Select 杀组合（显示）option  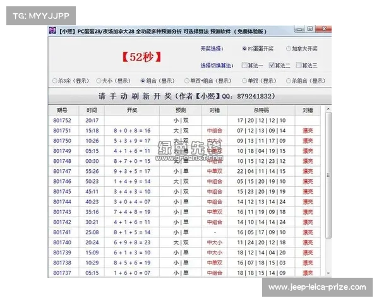pos(306,81)
